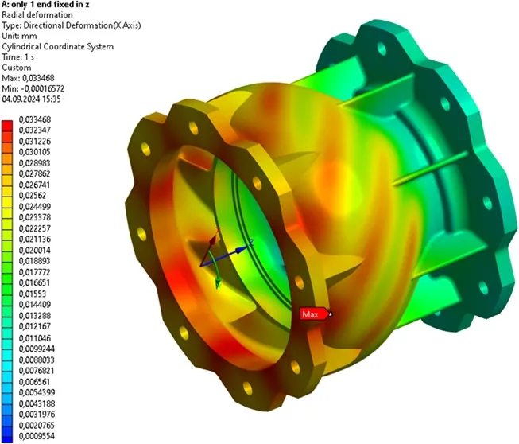Click the white dot at Max probe tip
519x444 pixels.
pos(330,314)
